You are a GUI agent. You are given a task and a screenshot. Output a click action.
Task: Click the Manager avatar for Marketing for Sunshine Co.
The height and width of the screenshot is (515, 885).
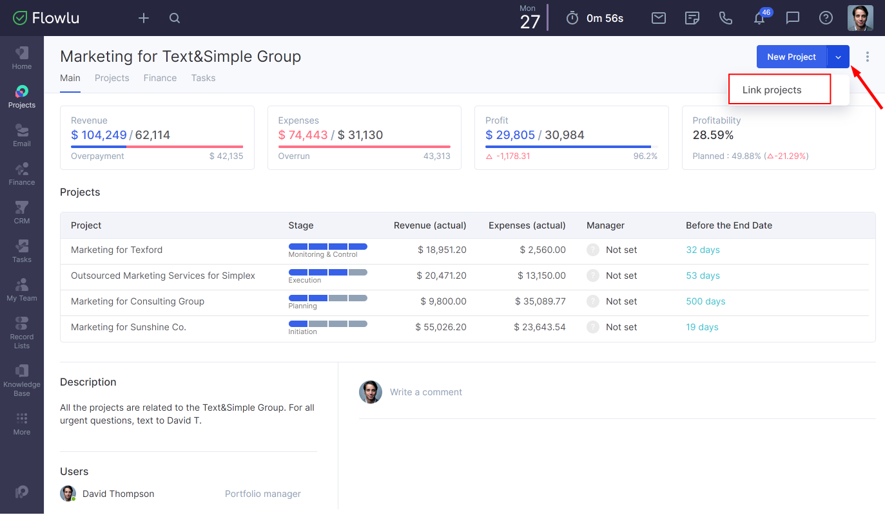coord(593,327)
